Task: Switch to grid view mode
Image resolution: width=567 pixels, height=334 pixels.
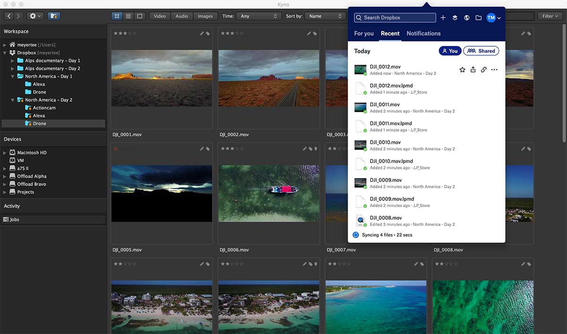Action: pyautogui.click(x=117, y=16)
